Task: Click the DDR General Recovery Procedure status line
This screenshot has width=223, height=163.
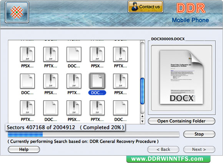Action: 83,141
